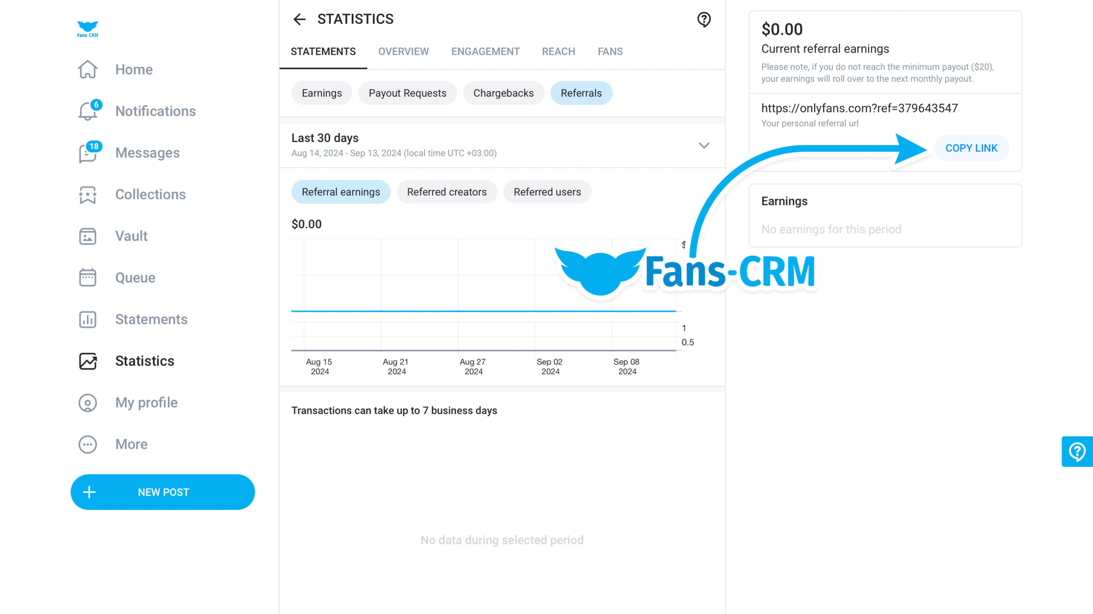Open the My profile avatar icon
Screen dimensions: 1093x614
88,403
